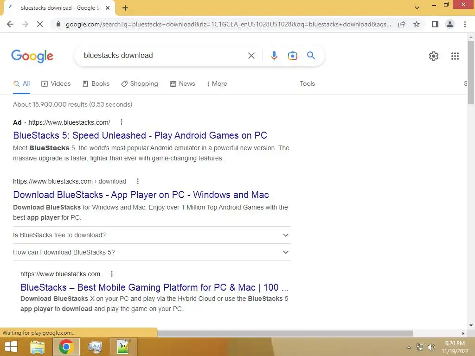Open network status tray icon
475x356 pixels.
(420, 347)
